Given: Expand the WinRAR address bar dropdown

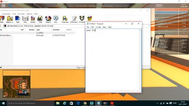Looking at the screenshot, I should (149, 26).
